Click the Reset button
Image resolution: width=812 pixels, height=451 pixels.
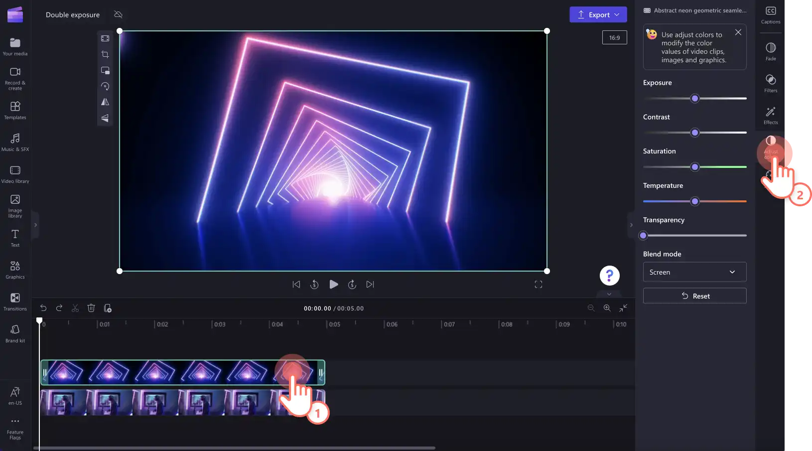pos(694,296)
